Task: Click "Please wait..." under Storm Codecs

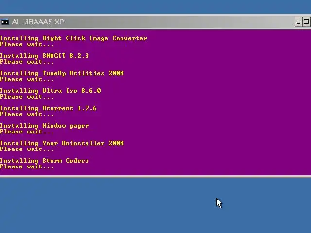Action: [x=27, y=166]
